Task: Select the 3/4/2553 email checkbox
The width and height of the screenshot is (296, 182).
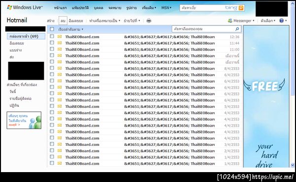Action: (x=52, y=144)
